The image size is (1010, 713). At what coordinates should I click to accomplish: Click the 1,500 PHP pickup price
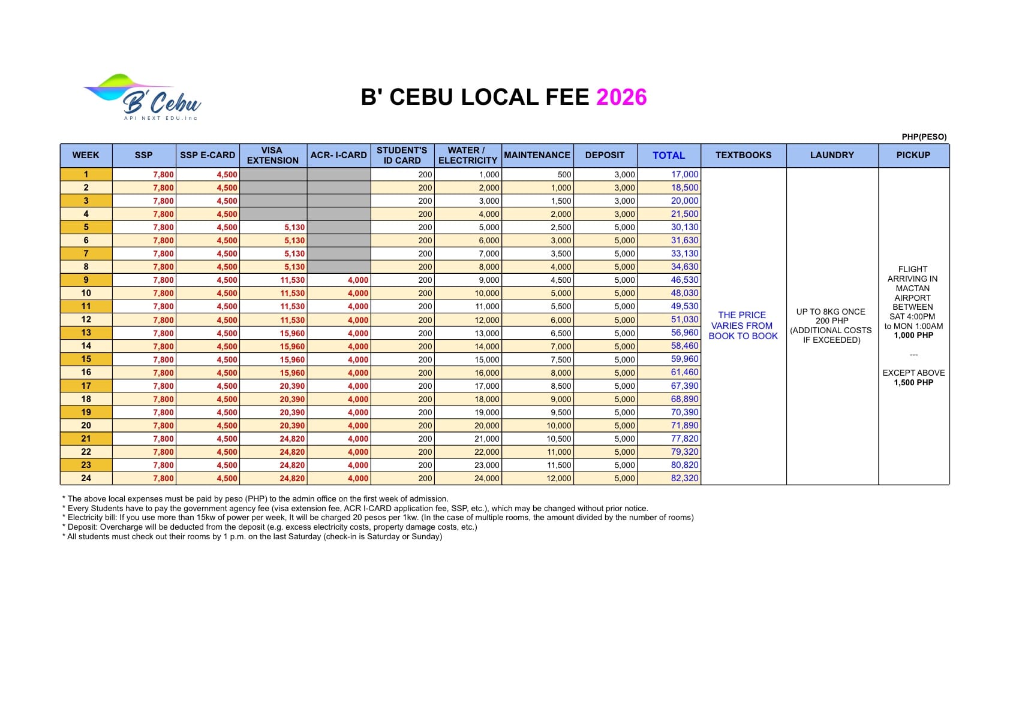(x=913, y=382)
